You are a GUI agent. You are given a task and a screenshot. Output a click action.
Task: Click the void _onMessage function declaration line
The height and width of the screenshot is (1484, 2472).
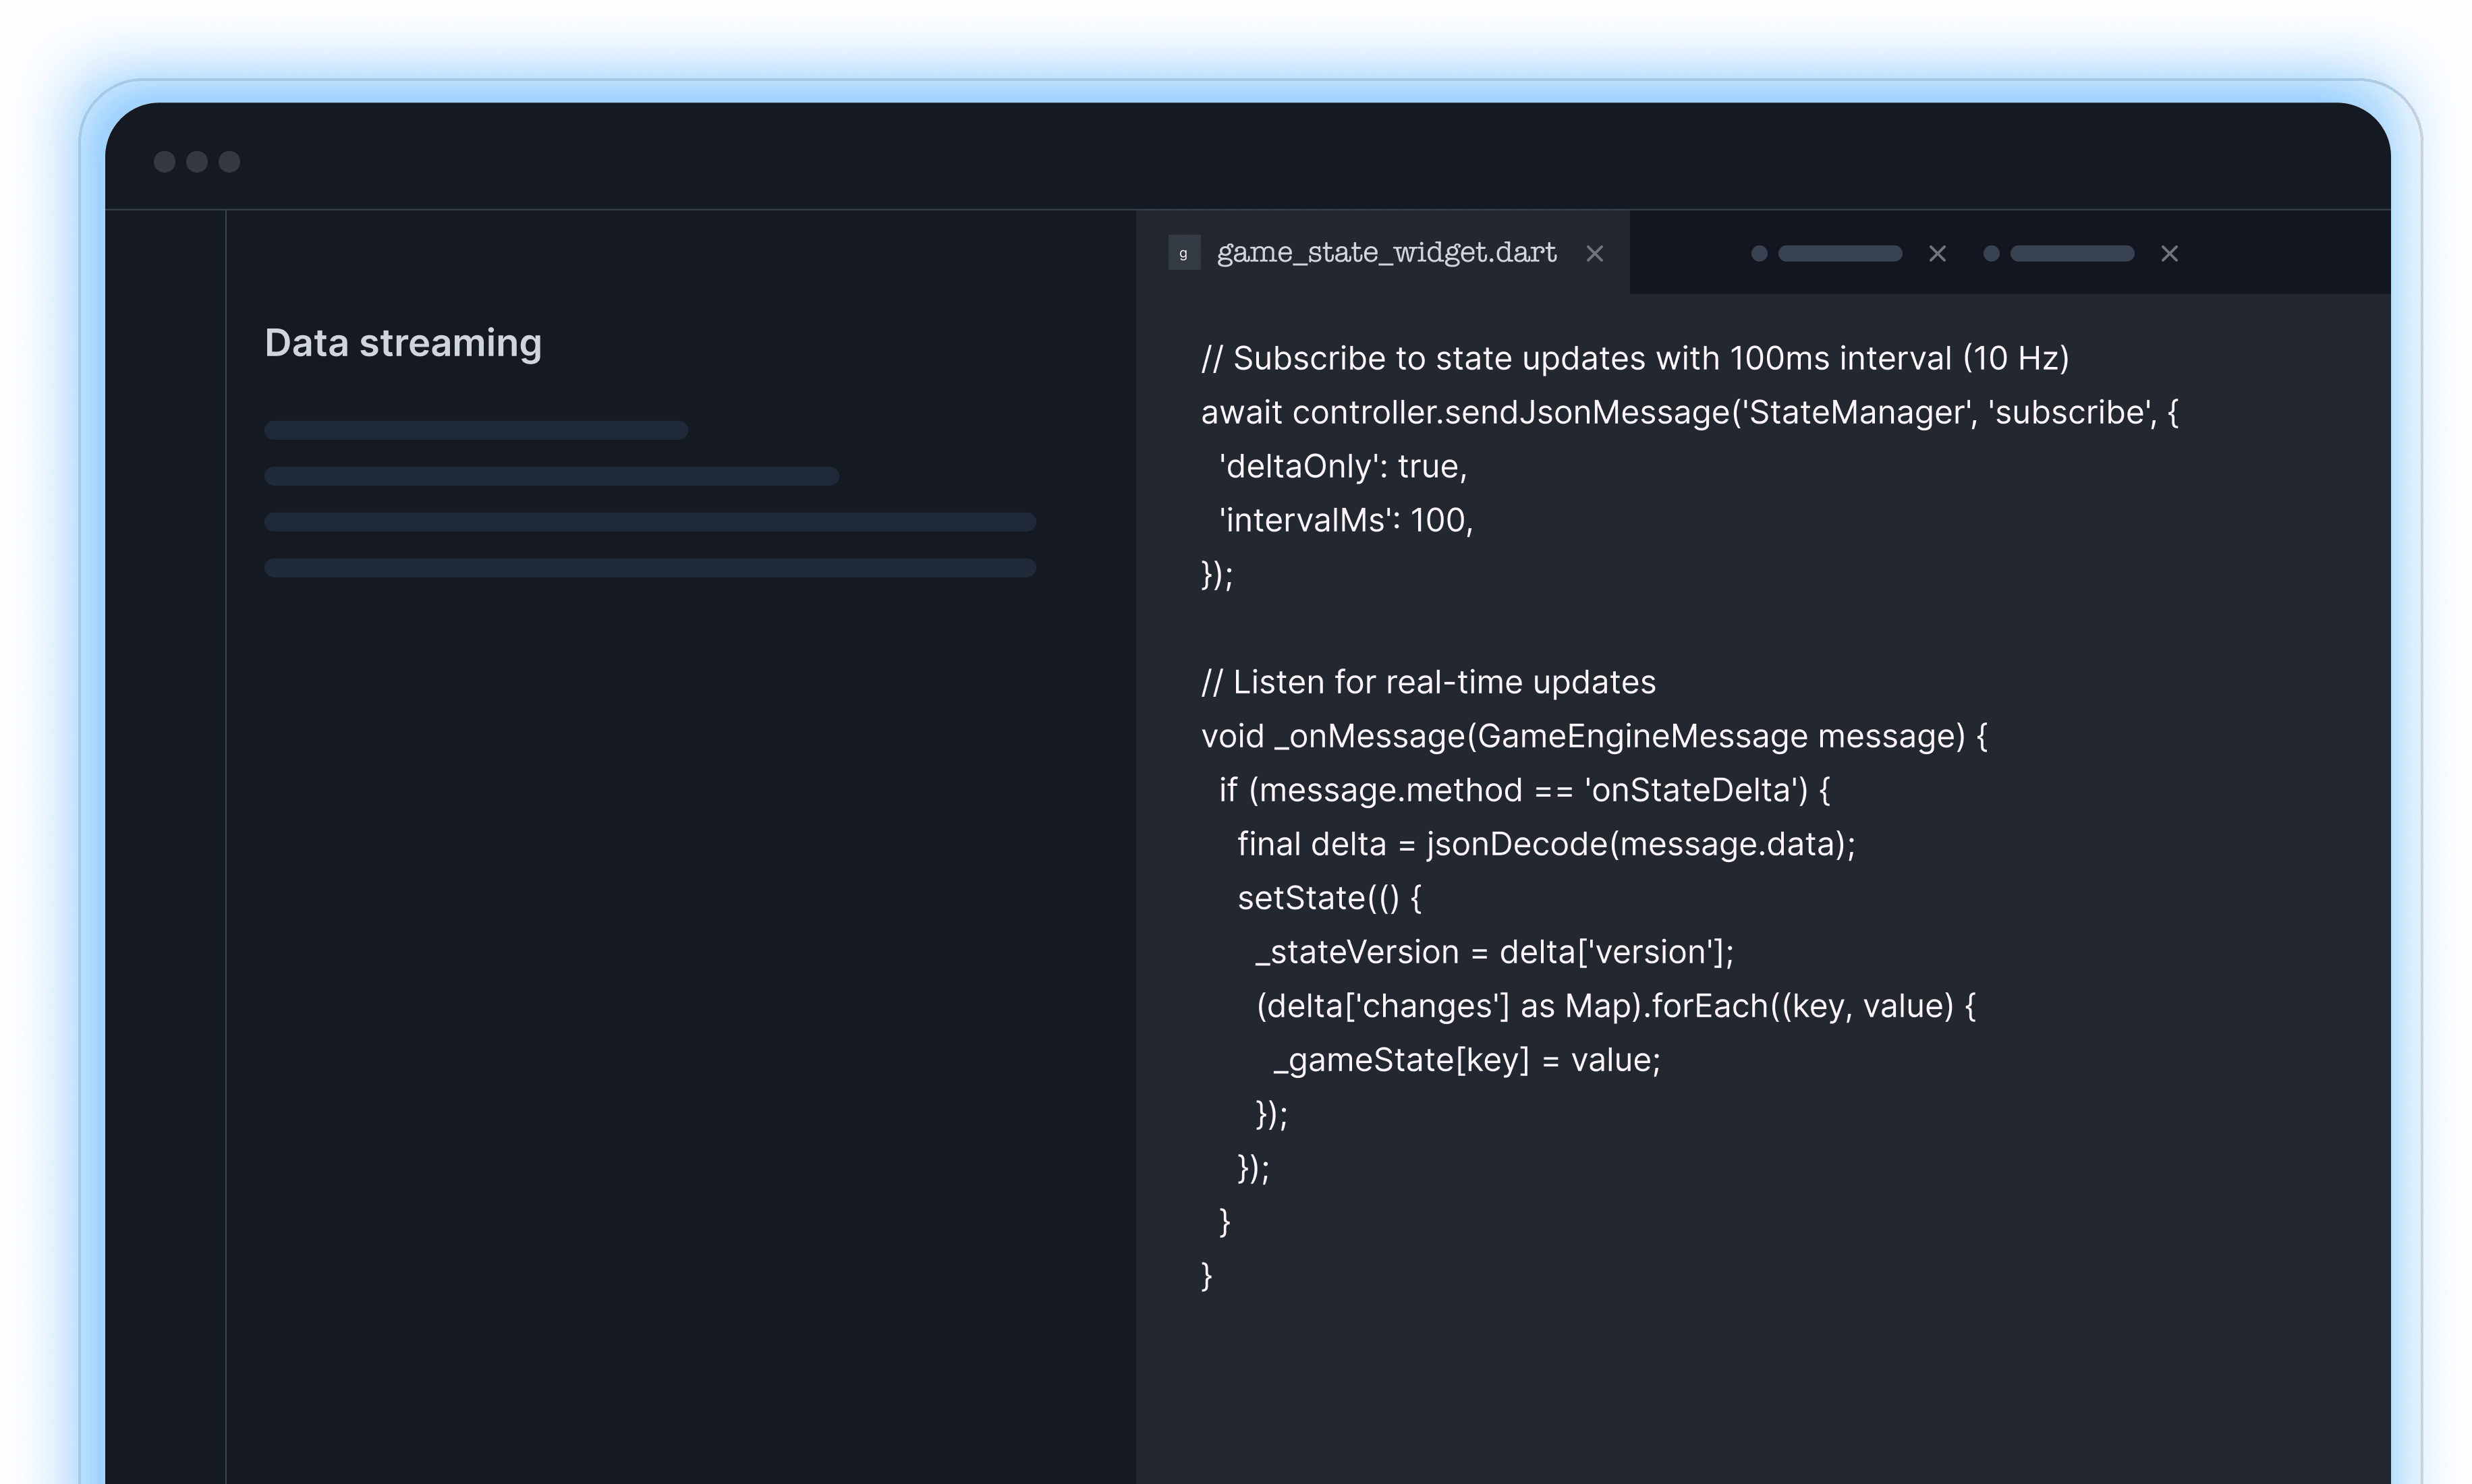click(1593, 736)
